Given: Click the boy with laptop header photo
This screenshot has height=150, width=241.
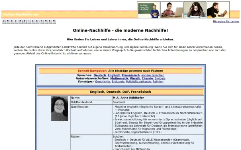Looking at the screenshot, I should click(x=172, y=10).
